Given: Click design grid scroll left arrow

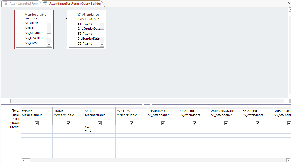Looking at the screenshot, I should [x=24, y=161].
